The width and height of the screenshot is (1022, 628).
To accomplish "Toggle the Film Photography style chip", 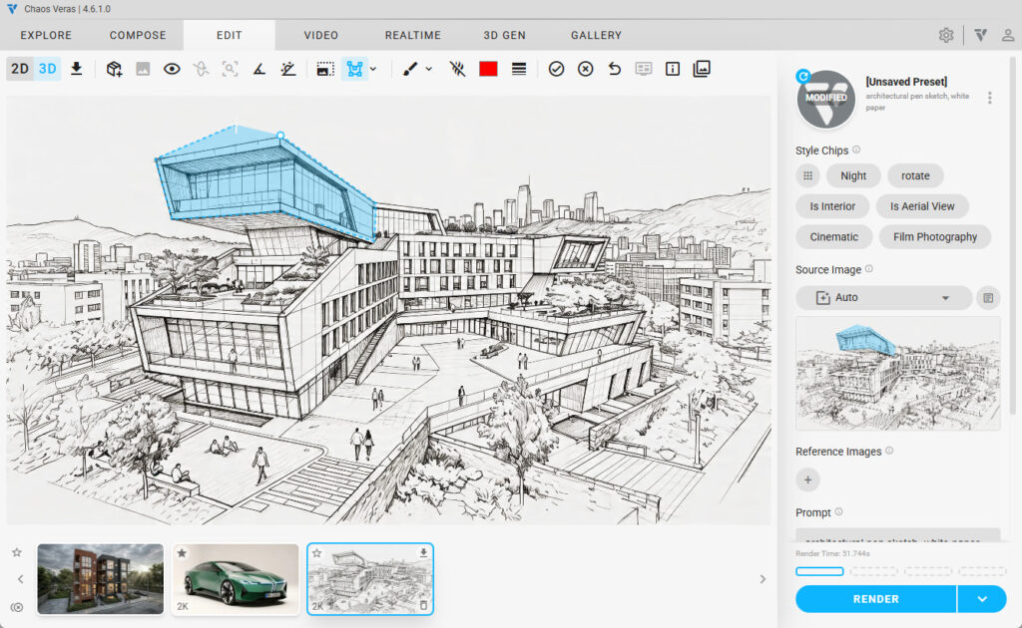I will [934, 237].
